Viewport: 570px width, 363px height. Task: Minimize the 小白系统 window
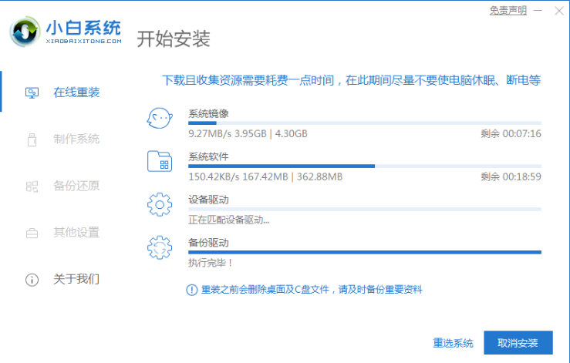point(538,11)
